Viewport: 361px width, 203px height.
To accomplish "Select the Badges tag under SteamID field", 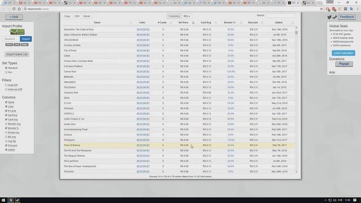I will click(24, 45).
